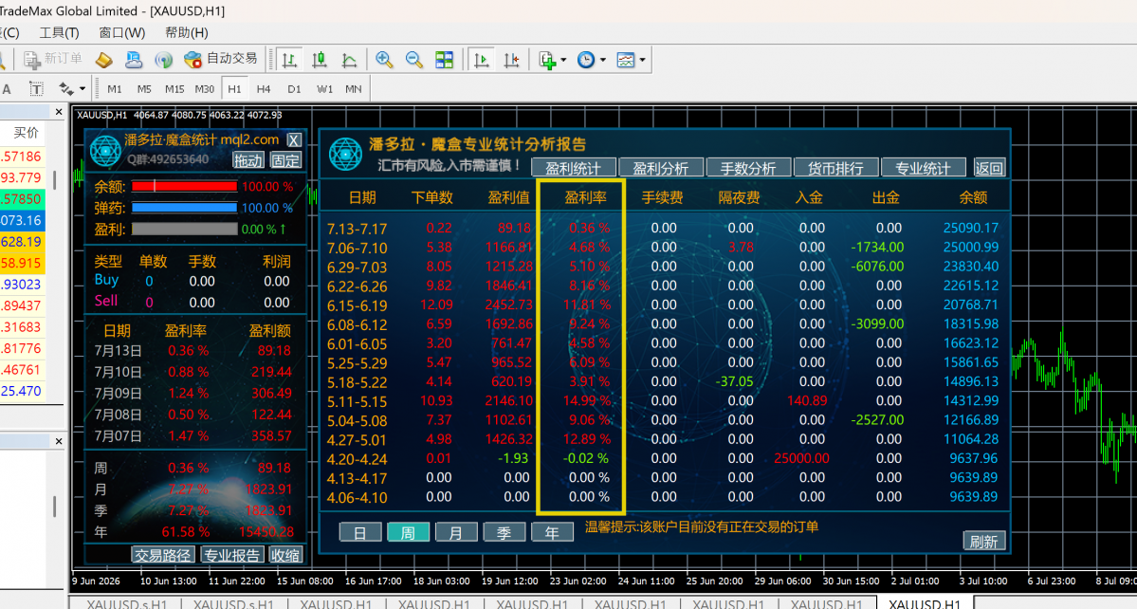This screenshot has width=1137, height=609.
Task: Click the gray 盈利 profit bar
Action: (x=184, y=229)
